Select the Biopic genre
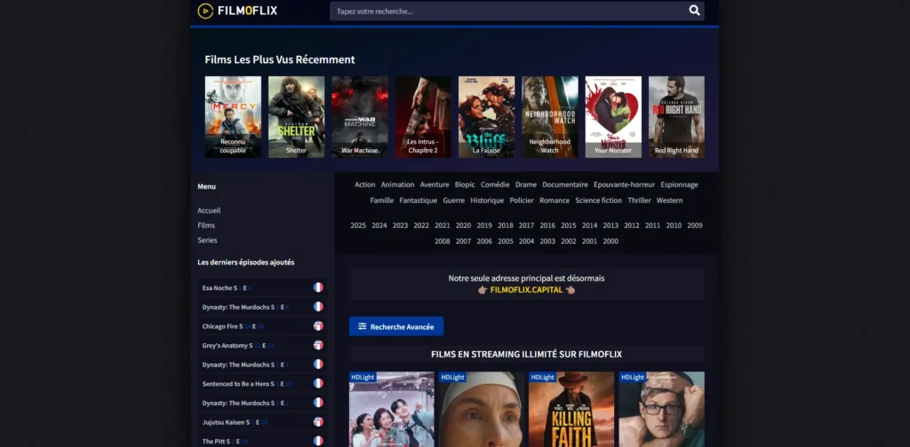 [465, 184]
